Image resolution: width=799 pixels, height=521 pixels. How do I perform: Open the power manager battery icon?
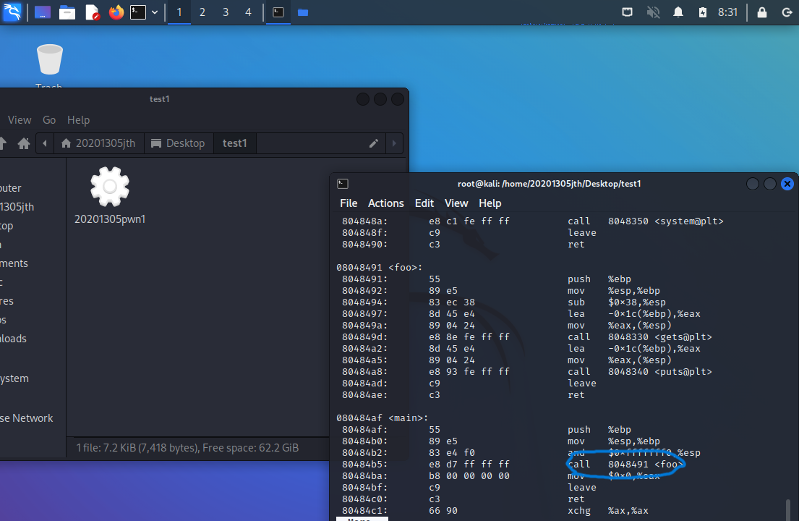pyautogui.click(x=703, y=12)
